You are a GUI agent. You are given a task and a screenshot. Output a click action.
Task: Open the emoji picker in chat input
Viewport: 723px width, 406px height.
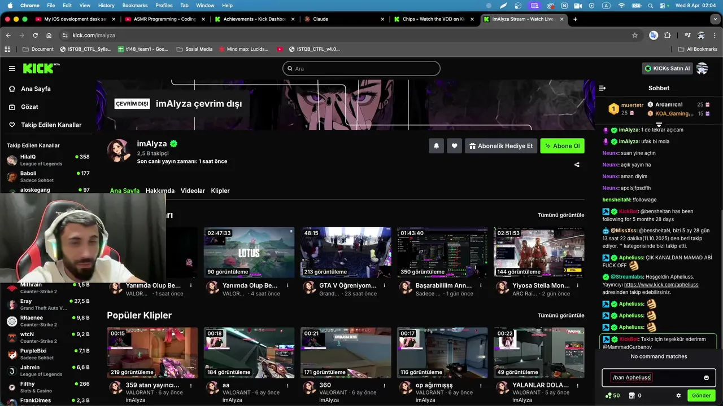[x=706, y=378]
